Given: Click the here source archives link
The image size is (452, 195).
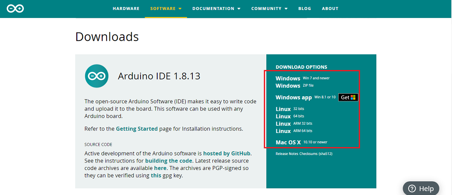Looking at the screenshot, I should point(160,168).
